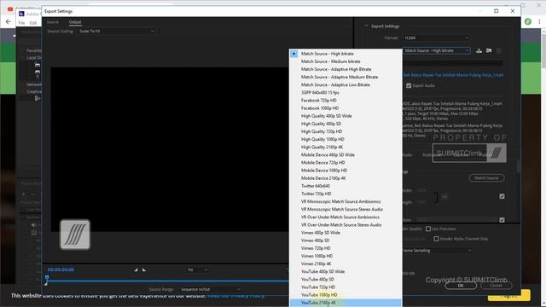Image resolution: width=546 pixels, height=307 pixels.
Task: Choose Match Source - High bitrate preset
Action: tap(346, 54)
